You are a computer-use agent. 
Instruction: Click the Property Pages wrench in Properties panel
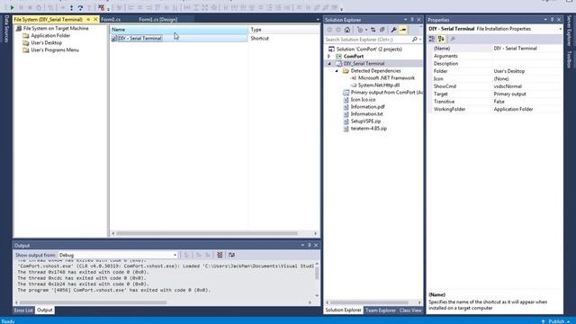(x=453, y=39)
